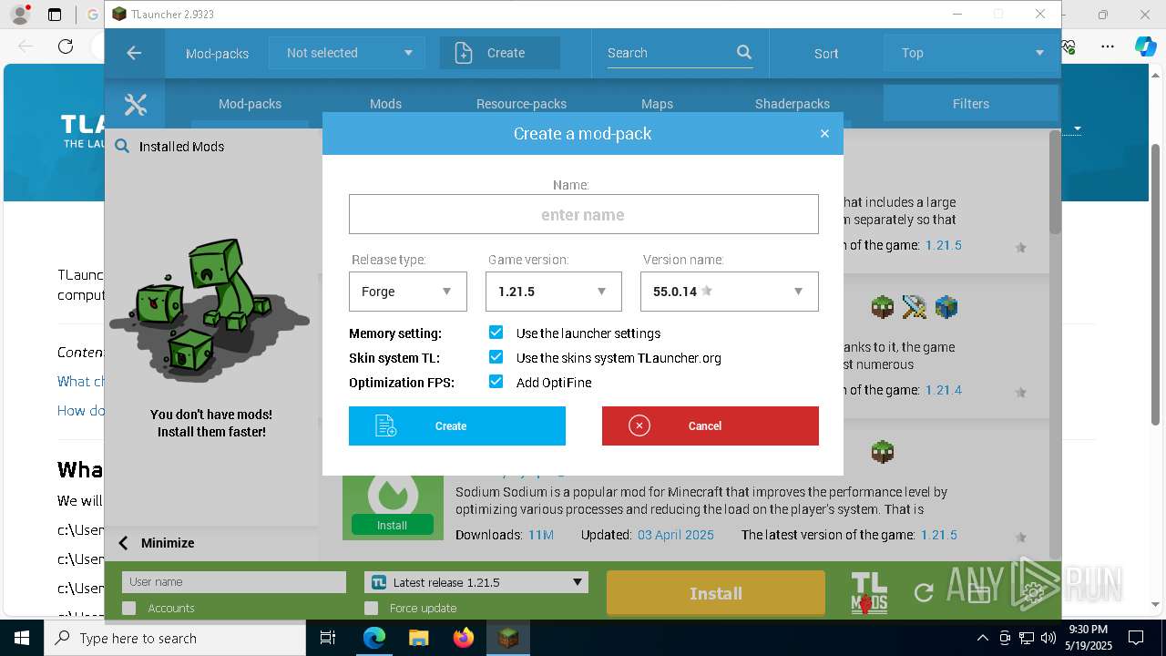Click the crossed pickaxe category icon
The height and width of the screenshot is (656, 1166).
click(x=914, y=307)
